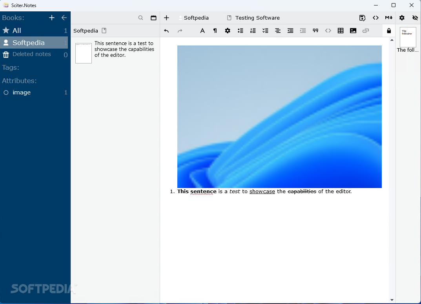Click the note icon beside Softpedia header

104,31
